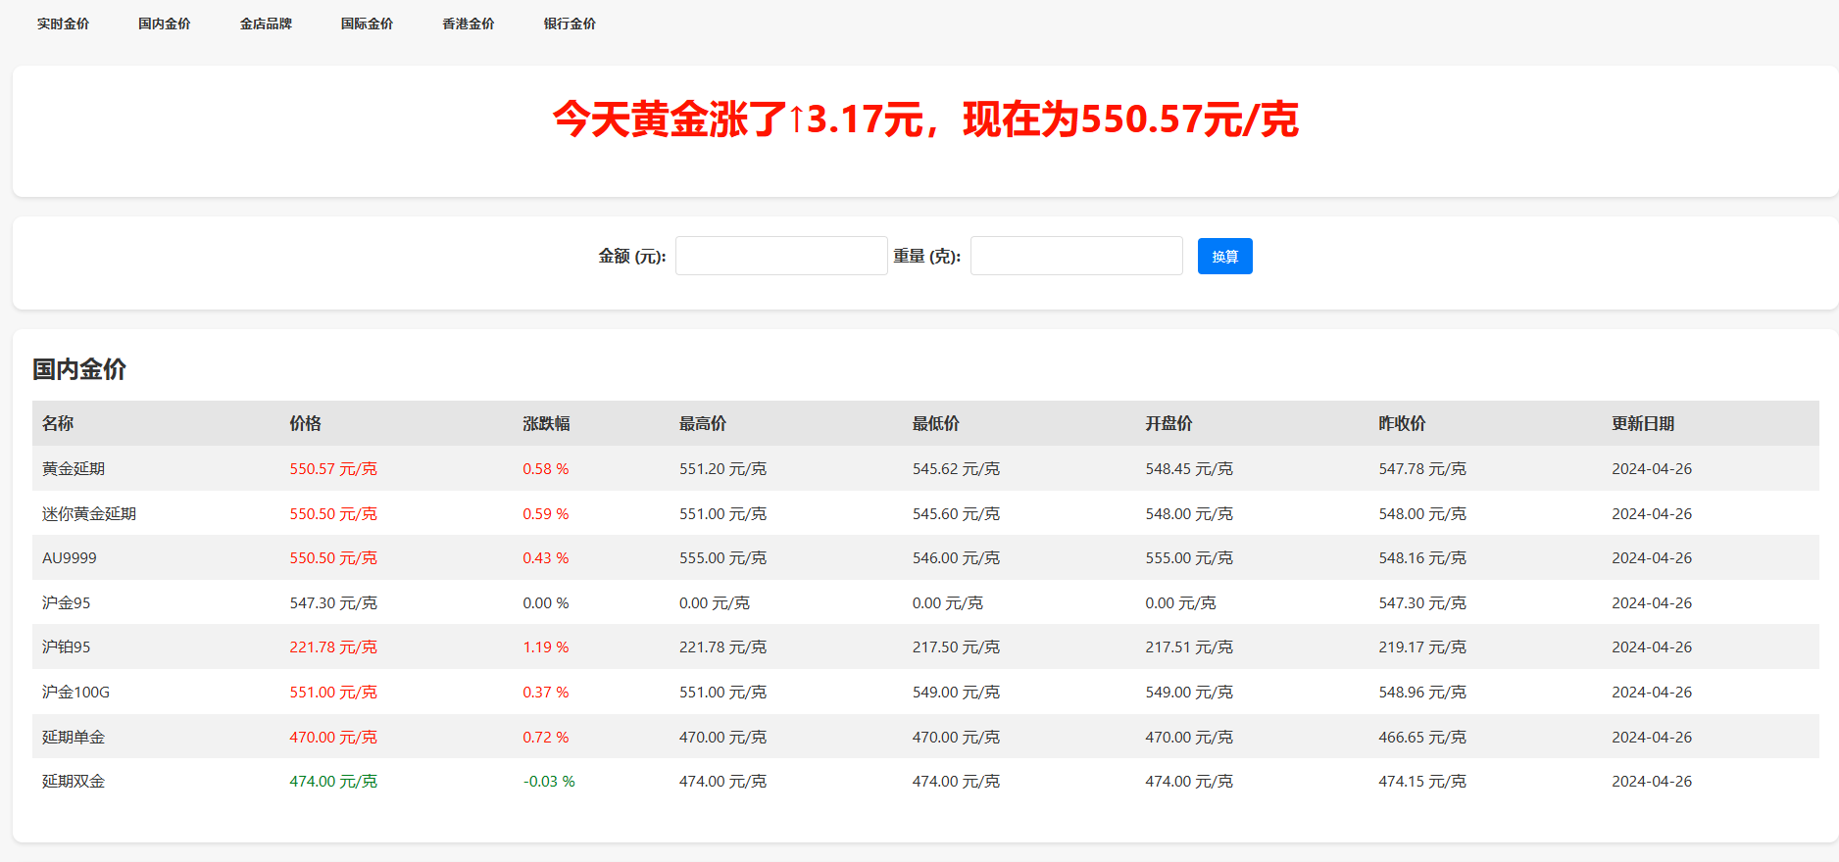The width and height of the screenshot is (1839, 862).
Task: Select the 香港金价 navigation link
Action: (468, 24)
